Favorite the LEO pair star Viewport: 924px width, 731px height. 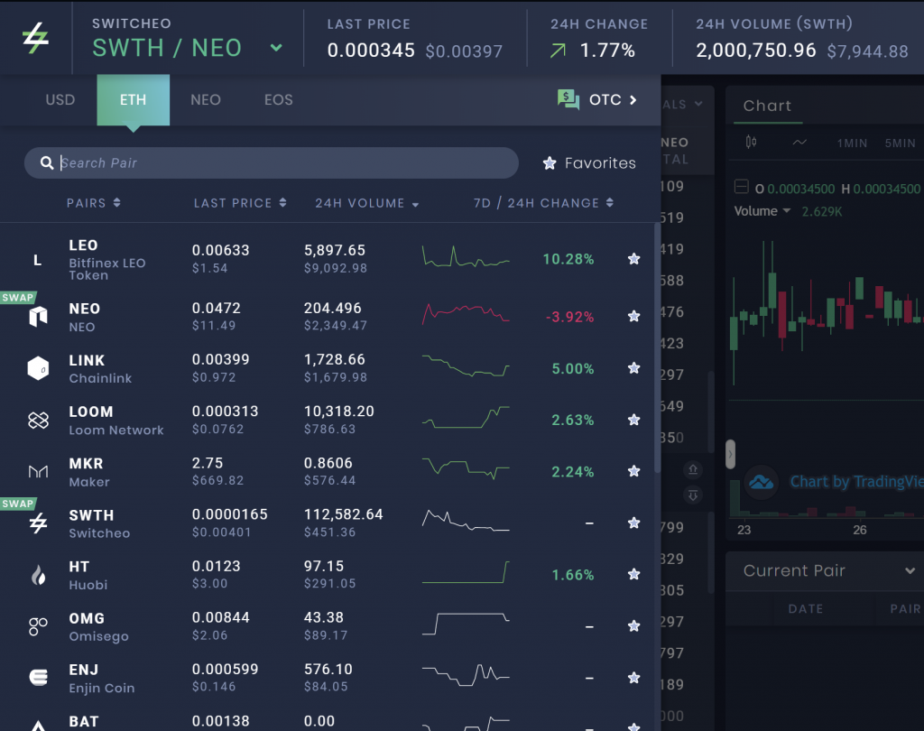[x=634, y=259]
